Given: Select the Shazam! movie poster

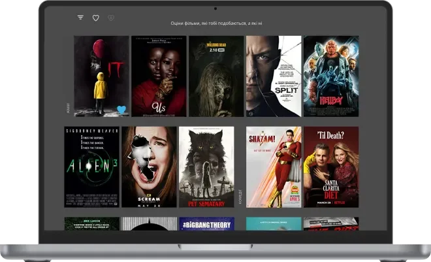Looking at the screenshot, I should (274, 167).
